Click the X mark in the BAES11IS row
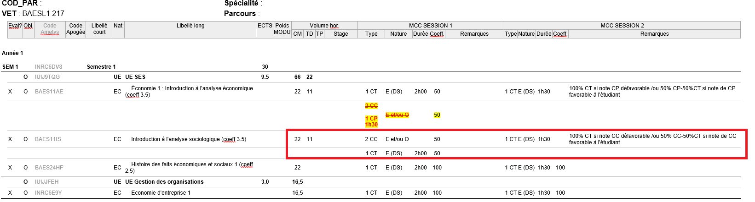755x202 pixels. tap(10, 139)
